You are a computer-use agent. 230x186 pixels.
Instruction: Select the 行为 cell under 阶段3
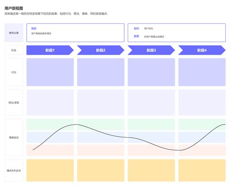[151, 72]
